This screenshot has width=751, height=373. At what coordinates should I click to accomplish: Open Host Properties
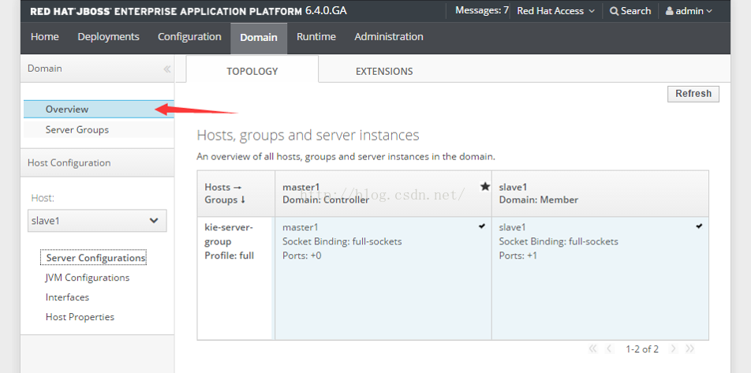pyautogui.click(x=80, y=317)
